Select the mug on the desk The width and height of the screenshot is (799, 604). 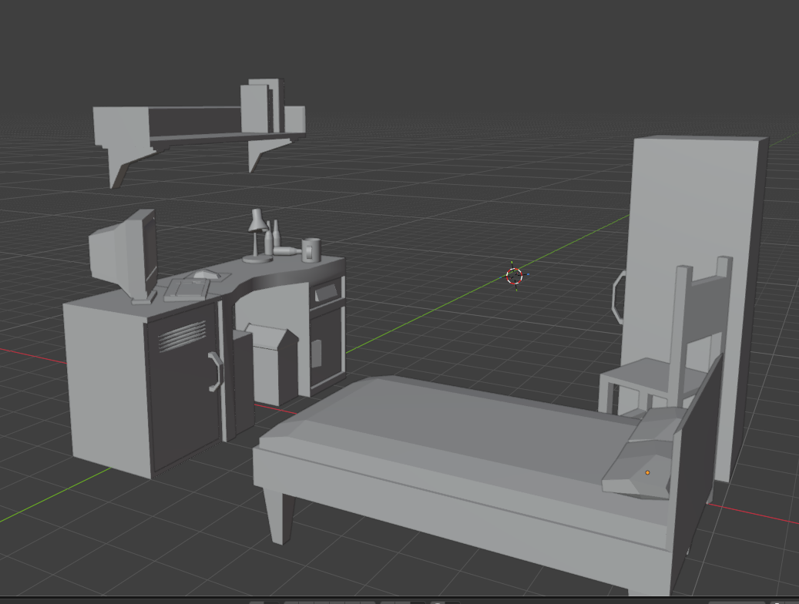[311, 250]
